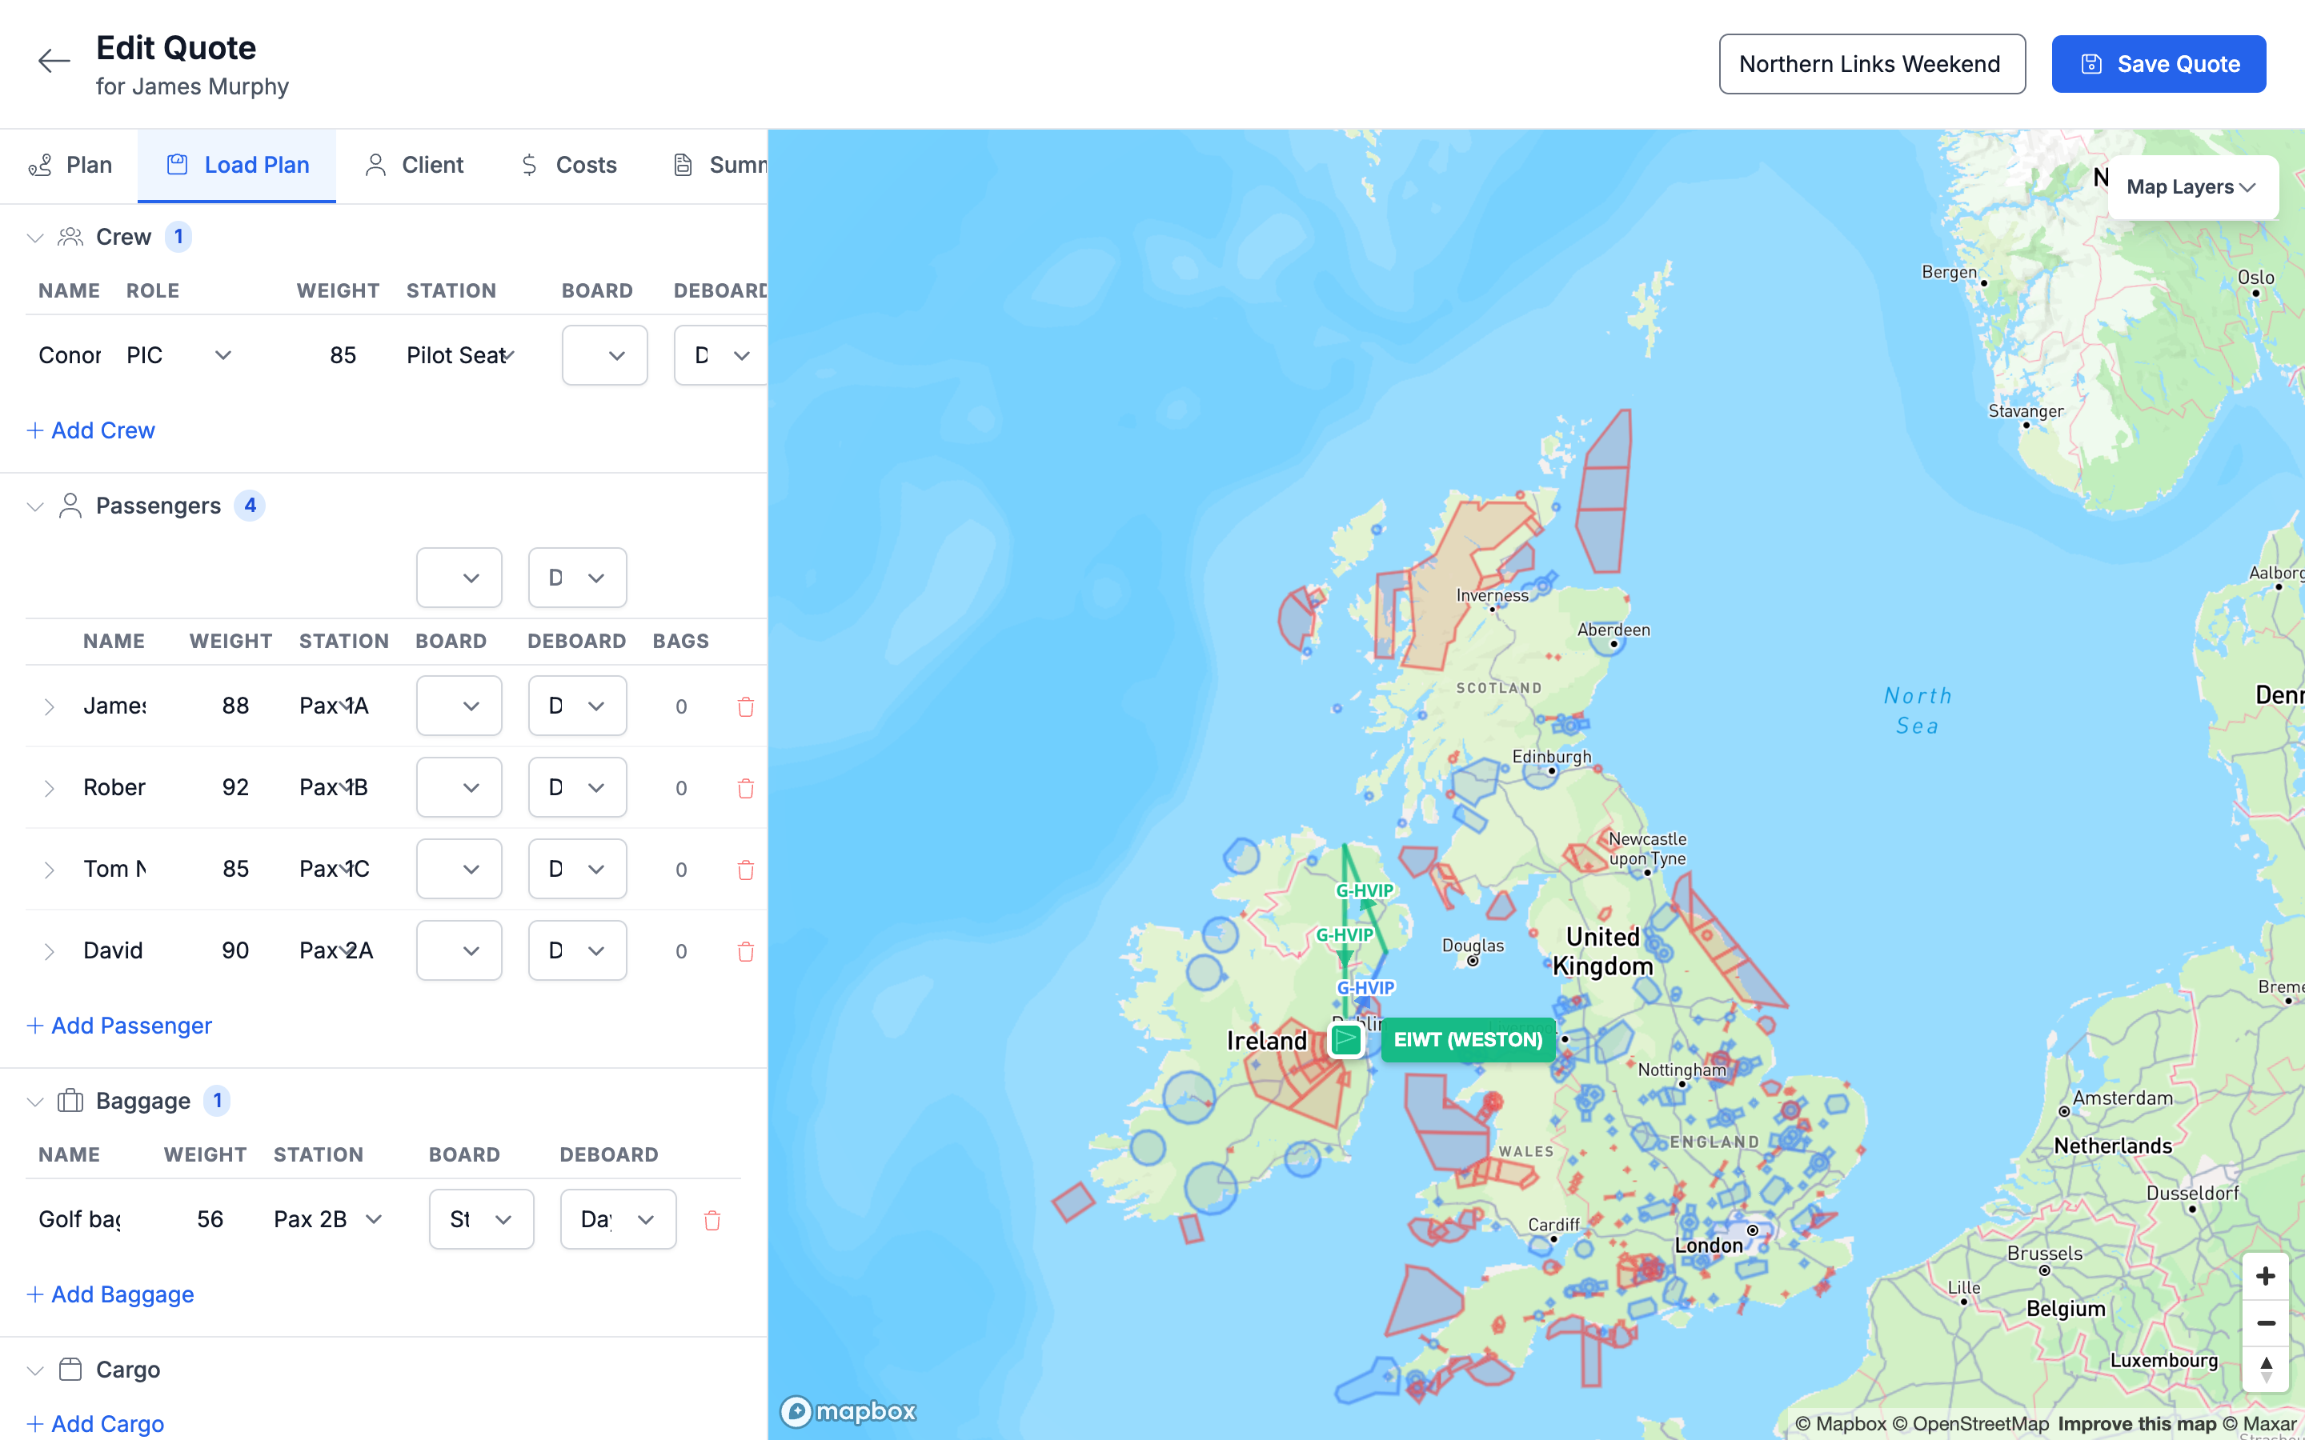Screen dimensions: 2305x1440
Task: Open the Summary tab
Action: (720, 165)
